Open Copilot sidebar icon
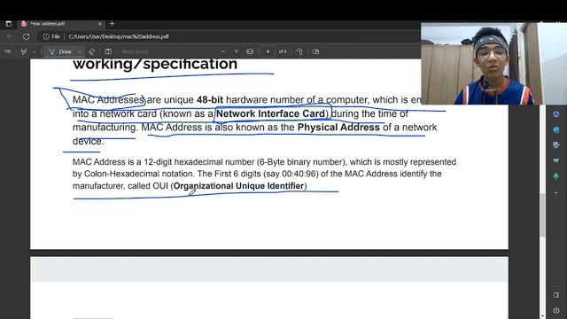 point(556,114)
